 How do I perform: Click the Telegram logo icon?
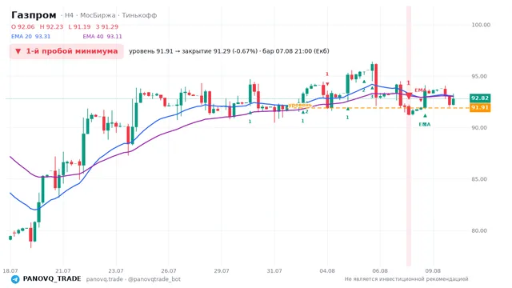point(15,279)
